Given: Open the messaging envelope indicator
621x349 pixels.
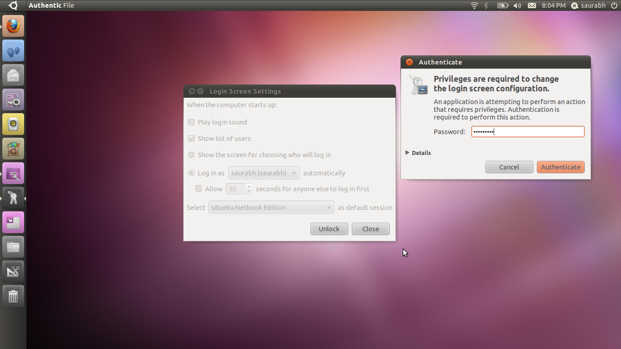Looking at the screenshot, I should coord(532,5).
